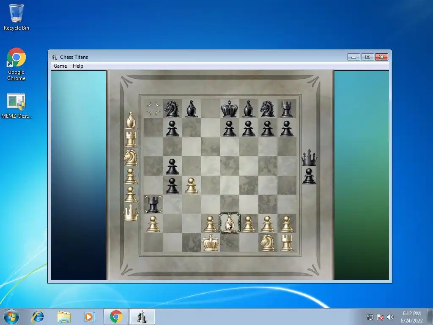Image resolution: width=433 pixels, height=325 pixels.
Task: Click the network icon in the system tray
Action: pyautogui.click(x=370, y=317)
